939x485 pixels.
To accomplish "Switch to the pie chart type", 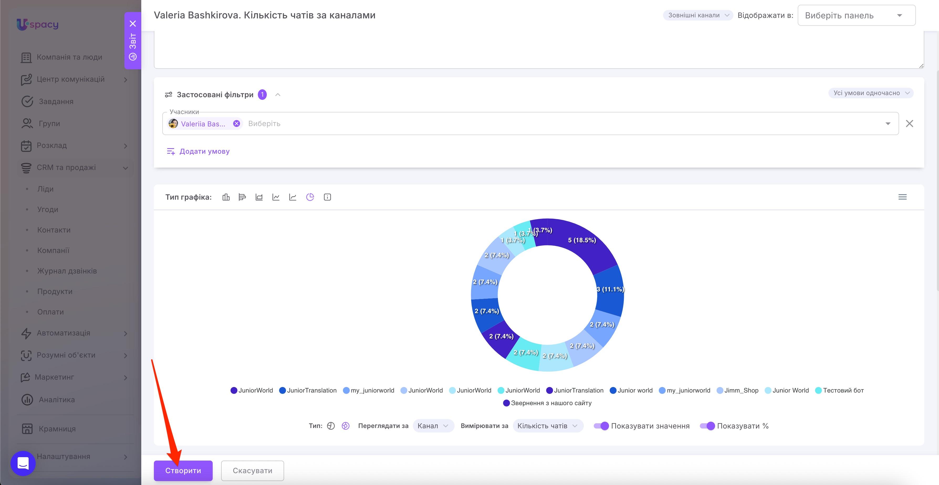I will (310, 197).
